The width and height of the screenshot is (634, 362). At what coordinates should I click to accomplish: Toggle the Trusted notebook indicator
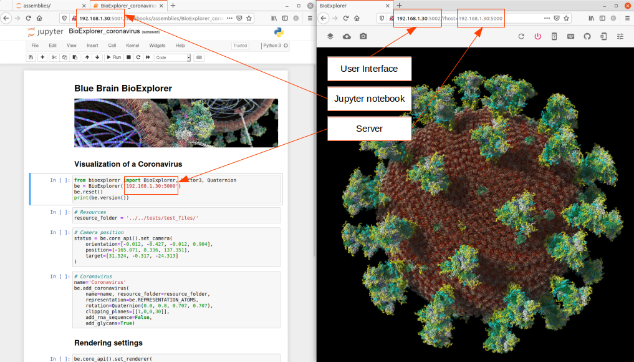[240, 46]
